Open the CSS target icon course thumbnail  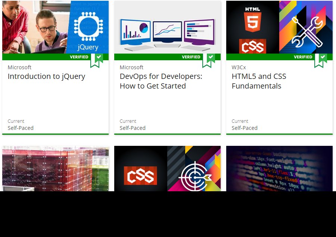tap(167, 169)
